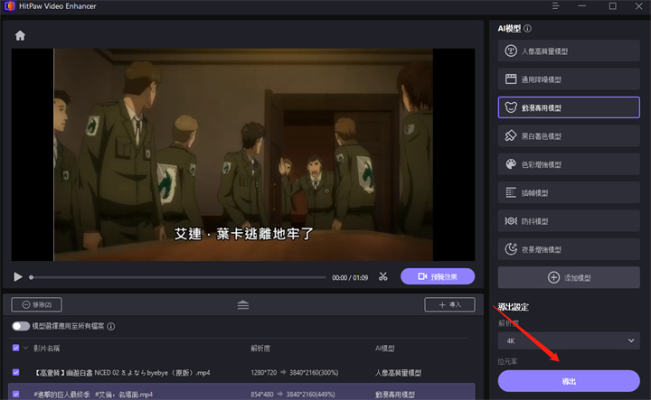The image size is (651, 400).
Task: Select the 黑白着色模型 colorize model
Action: point(569,136)
